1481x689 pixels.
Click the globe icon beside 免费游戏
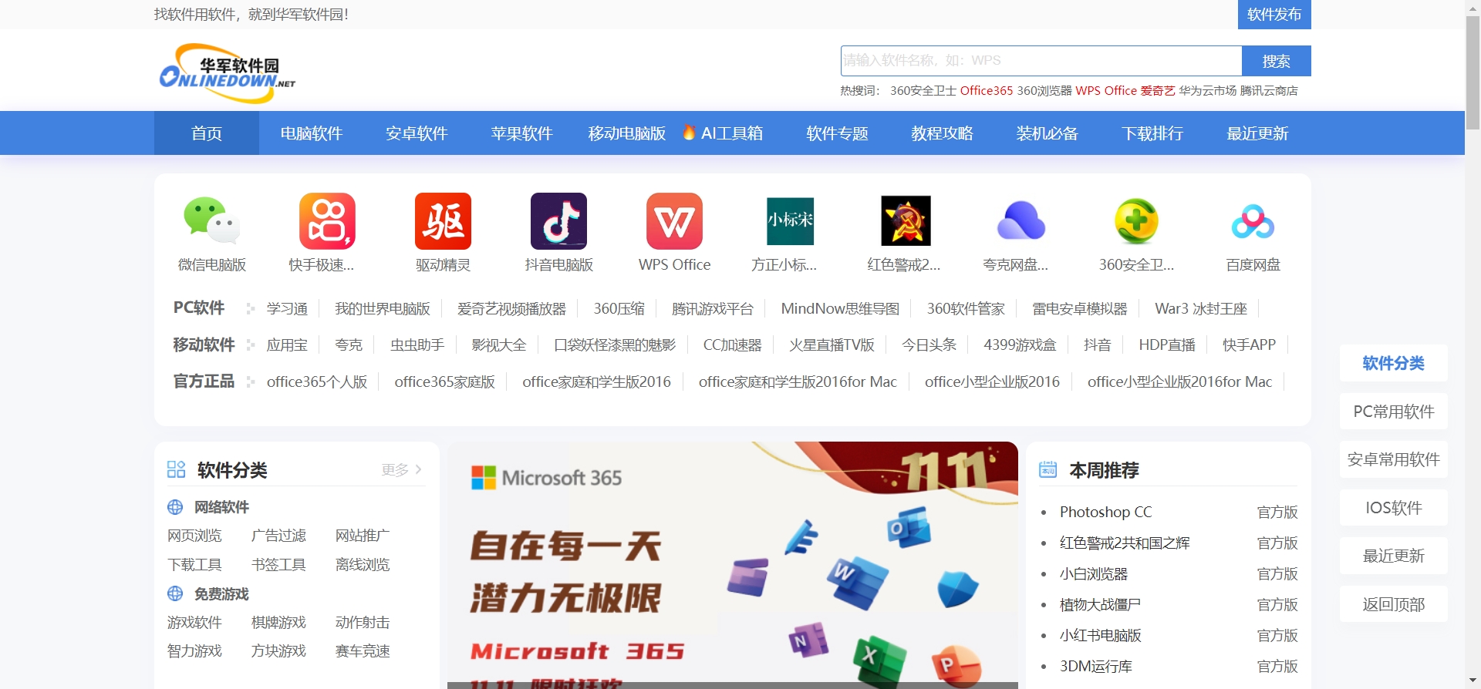(x=175, y=593)
